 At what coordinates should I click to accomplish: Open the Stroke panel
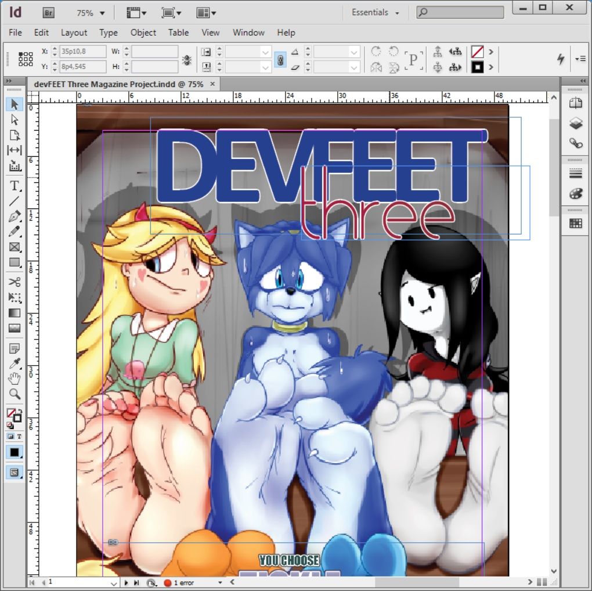[576, 174]
